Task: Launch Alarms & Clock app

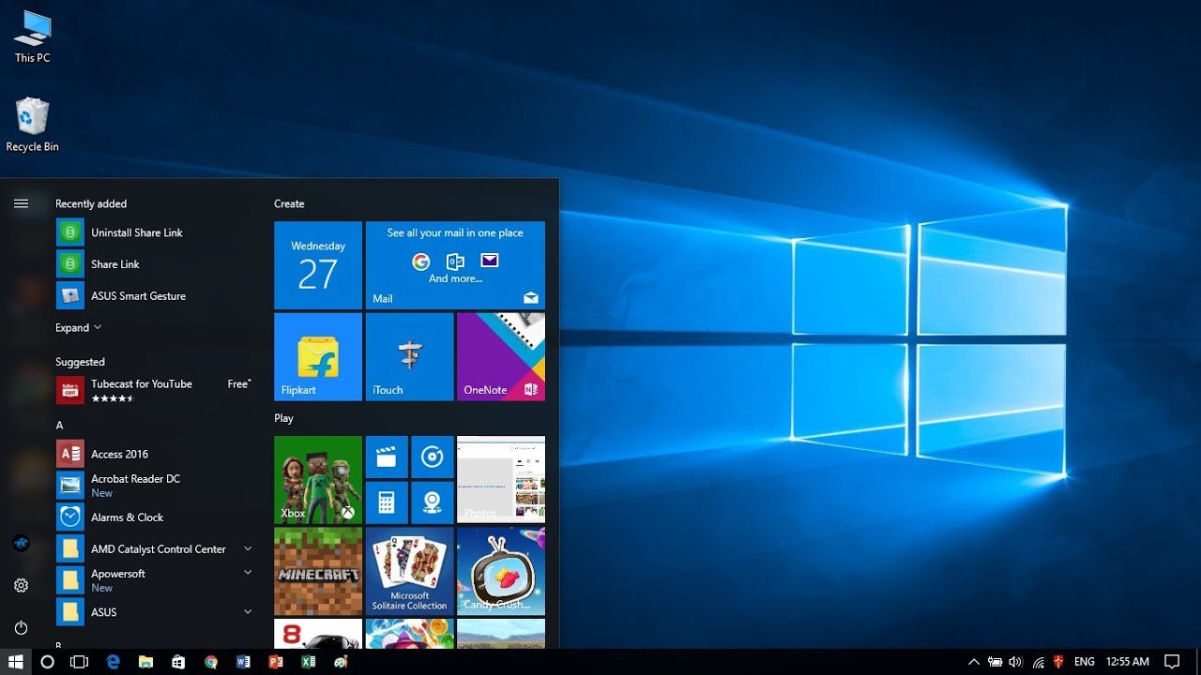Action: [x=156, y=517]
